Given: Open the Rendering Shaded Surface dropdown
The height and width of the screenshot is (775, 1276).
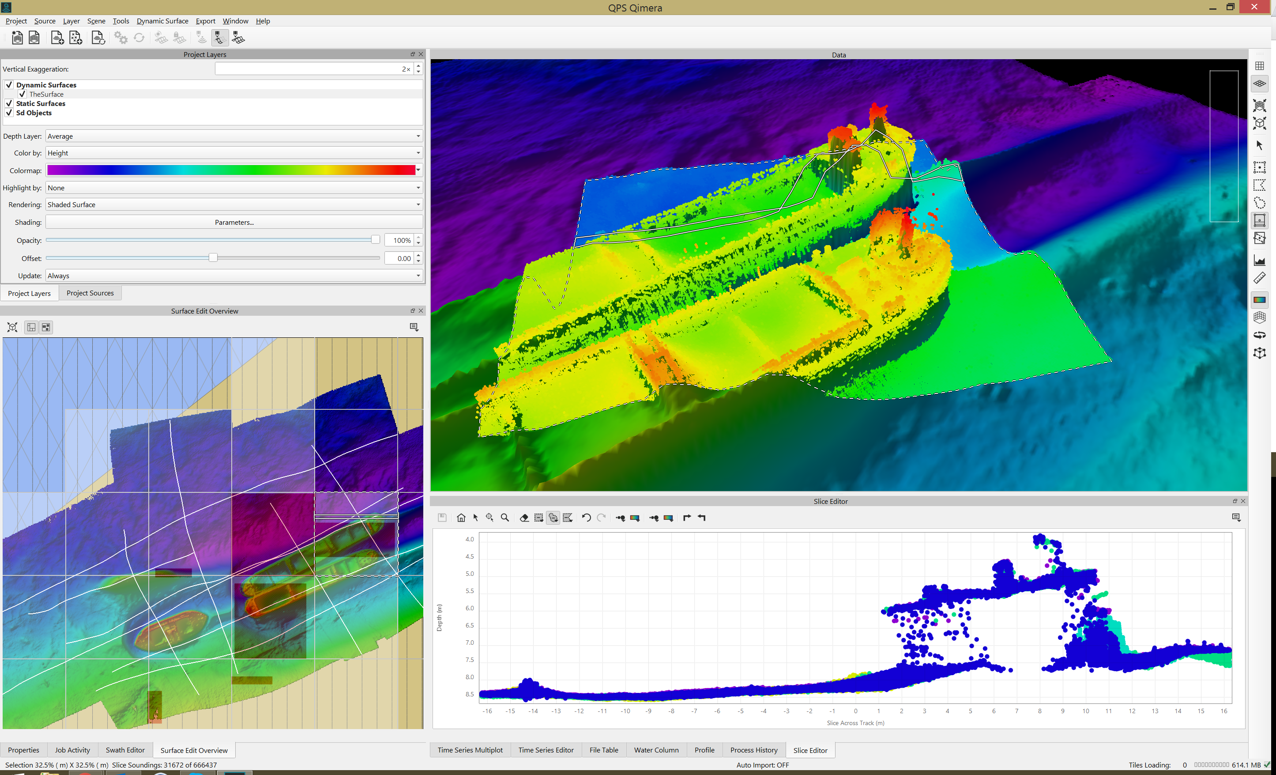Looking at the screenshot, I should click(233, 204).
